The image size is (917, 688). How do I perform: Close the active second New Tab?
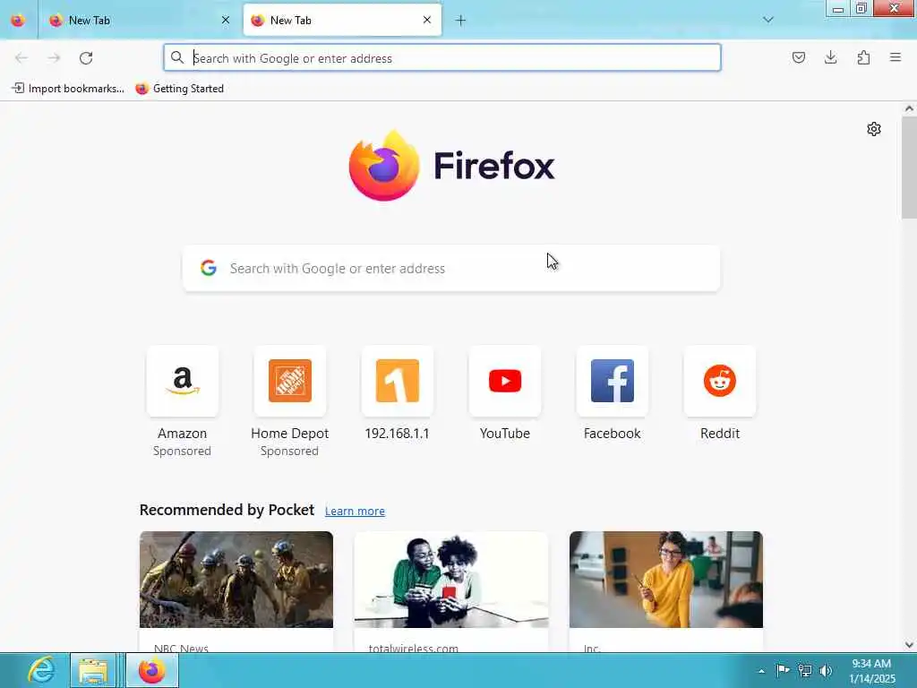pos(427,21)
